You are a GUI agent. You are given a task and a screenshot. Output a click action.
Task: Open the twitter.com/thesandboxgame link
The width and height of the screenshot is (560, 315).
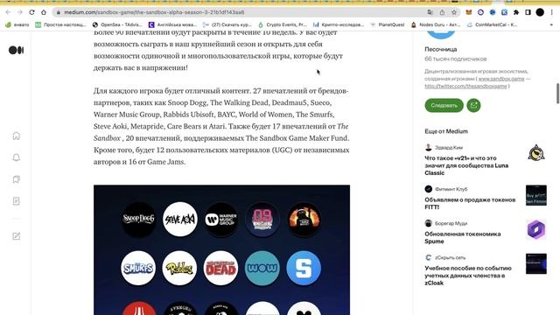465,86
